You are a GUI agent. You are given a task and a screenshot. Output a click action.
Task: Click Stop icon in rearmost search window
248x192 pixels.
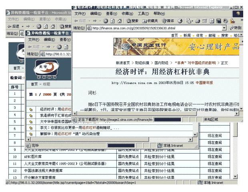39,26
